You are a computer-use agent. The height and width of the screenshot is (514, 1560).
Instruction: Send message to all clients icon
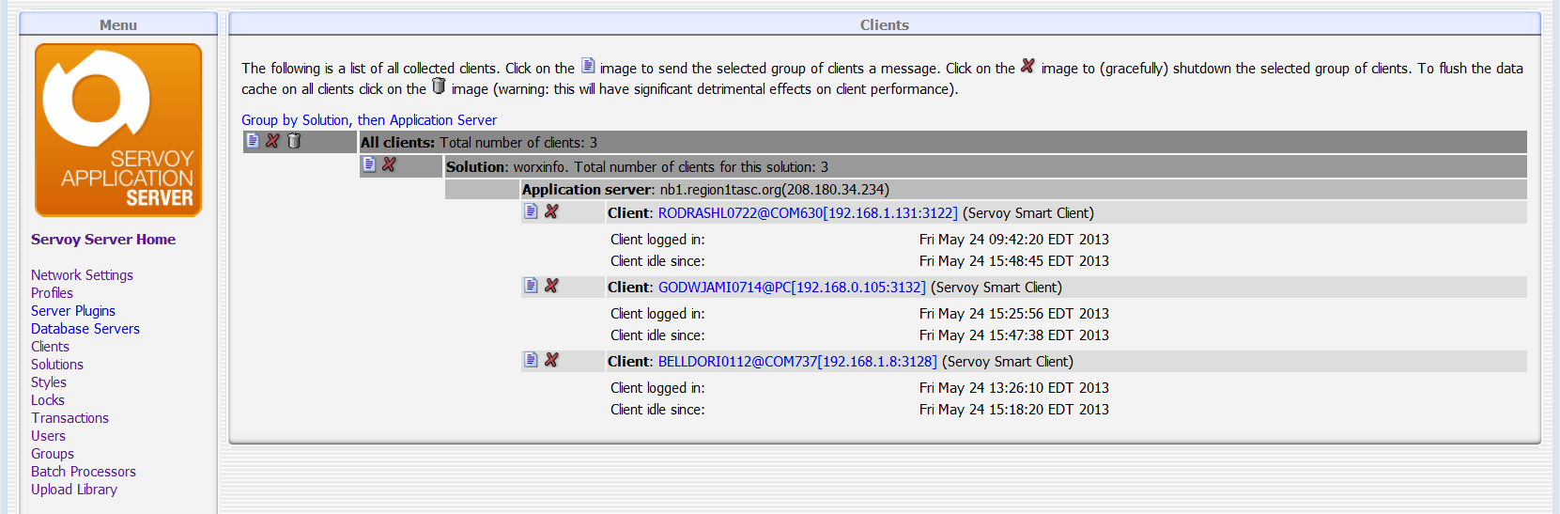click(x=253, y=141)
